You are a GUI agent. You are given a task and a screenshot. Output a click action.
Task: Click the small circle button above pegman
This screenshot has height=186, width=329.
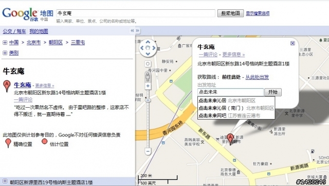[148, 64]
